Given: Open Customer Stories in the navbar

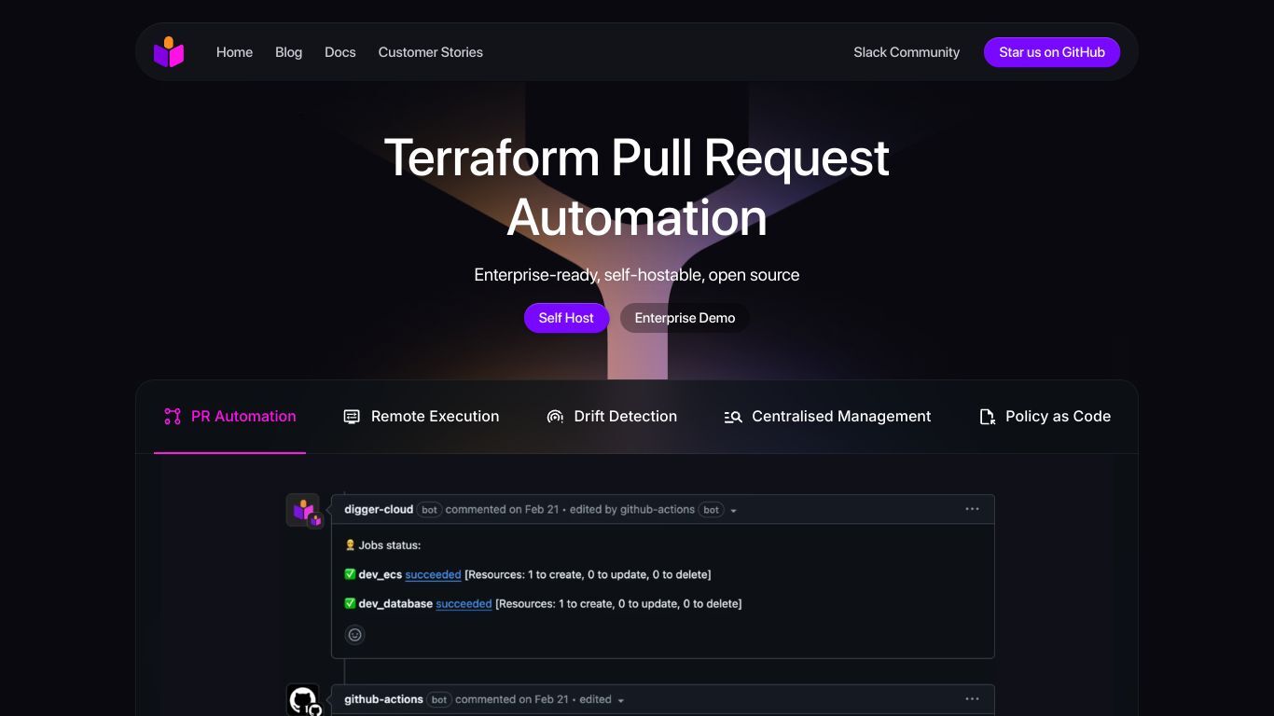Looking at the screenshot, I should pyautogui.click(x=431, y=52).
